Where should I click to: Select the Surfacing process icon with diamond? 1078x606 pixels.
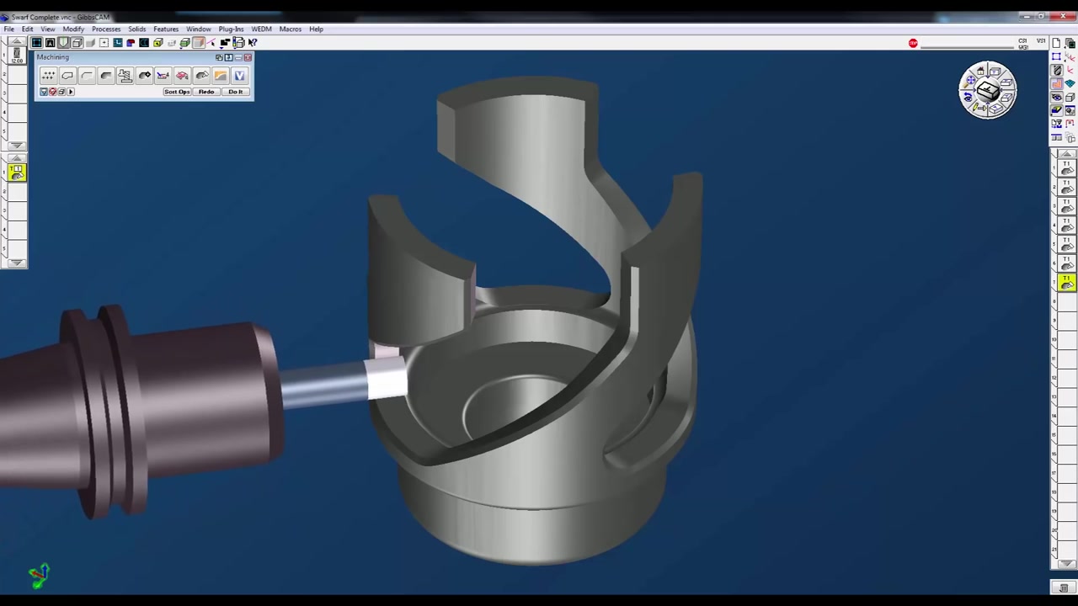[145, 76]
